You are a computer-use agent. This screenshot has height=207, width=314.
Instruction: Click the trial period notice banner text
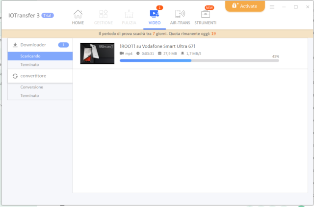pyautogui.click(x=157, y=34)
